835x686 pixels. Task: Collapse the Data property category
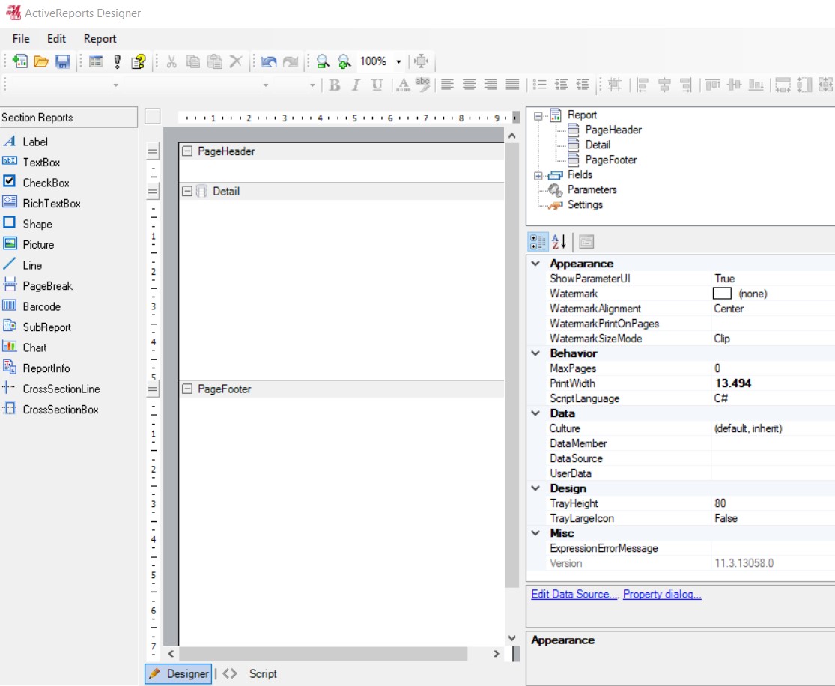(x=535, y=413)
